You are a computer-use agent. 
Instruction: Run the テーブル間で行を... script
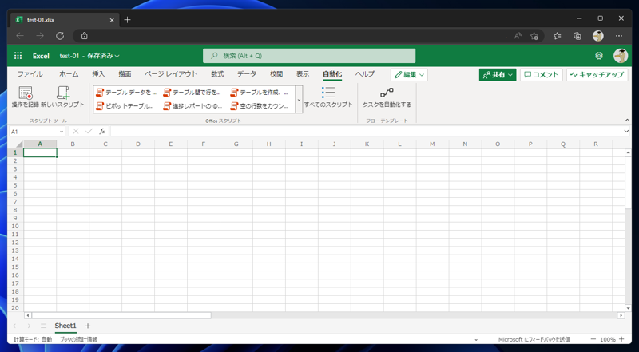[192, 93]
